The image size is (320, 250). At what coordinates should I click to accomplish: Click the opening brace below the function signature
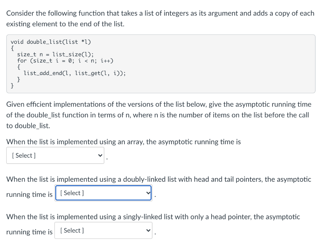pos(12,48)
